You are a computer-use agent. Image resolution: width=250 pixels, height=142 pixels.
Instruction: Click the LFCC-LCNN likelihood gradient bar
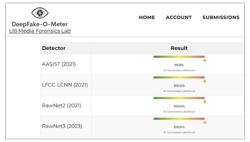179,77
